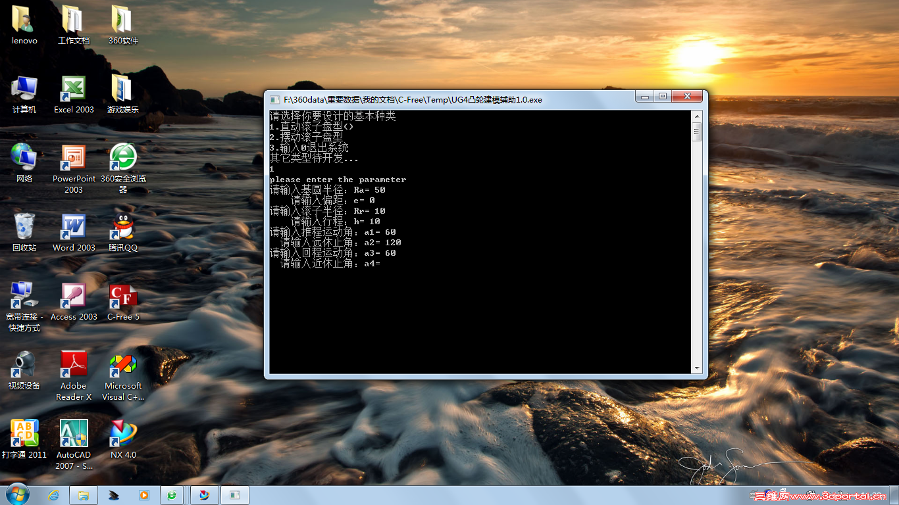899x505 pixels.
Task: Open the green 360 browser taskbar button
Action: pos(171,494)
